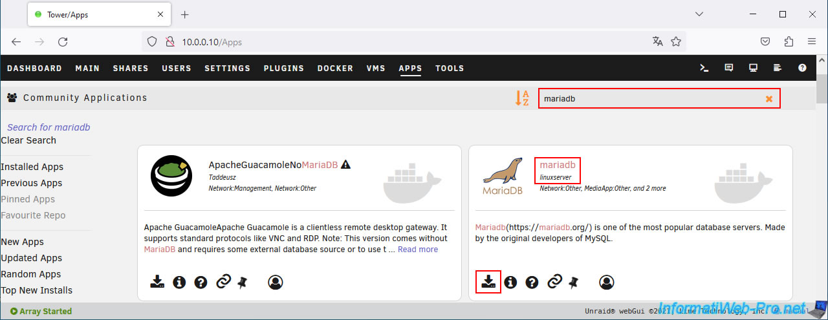Open the terminal icon in header

(704, 68)
